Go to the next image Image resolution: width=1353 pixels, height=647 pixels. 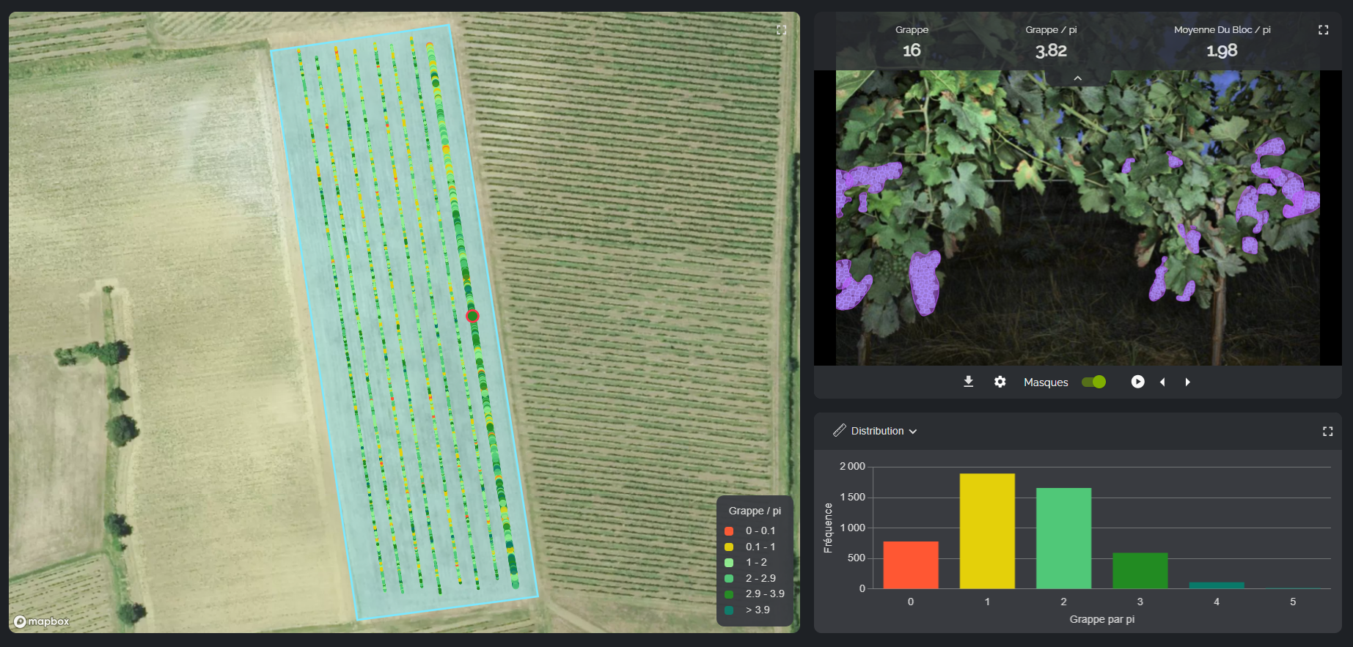click(x=1187, y=382)
